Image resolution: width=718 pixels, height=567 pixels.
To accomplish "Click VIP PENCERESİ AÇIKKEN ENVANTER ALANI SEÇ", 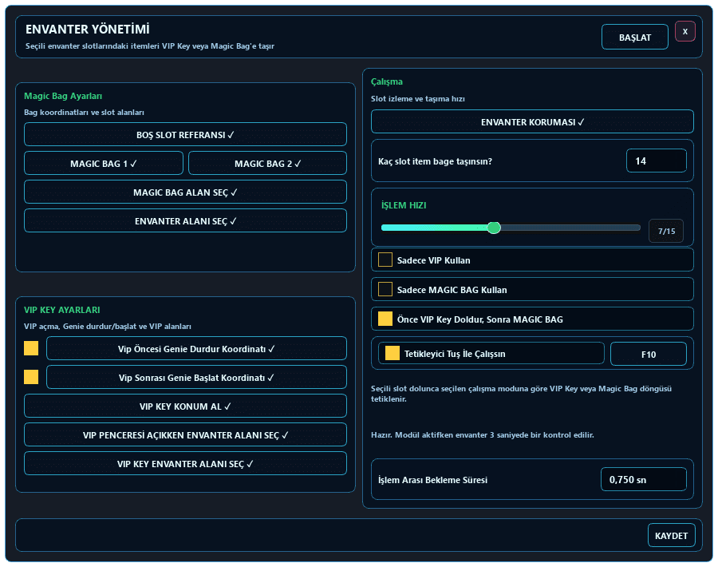I will [185, 435].
